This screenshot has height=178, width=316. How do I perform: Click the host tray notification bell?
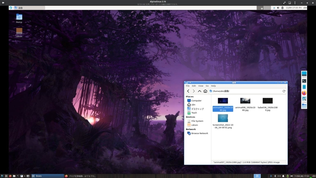click(x=283, y=176)
